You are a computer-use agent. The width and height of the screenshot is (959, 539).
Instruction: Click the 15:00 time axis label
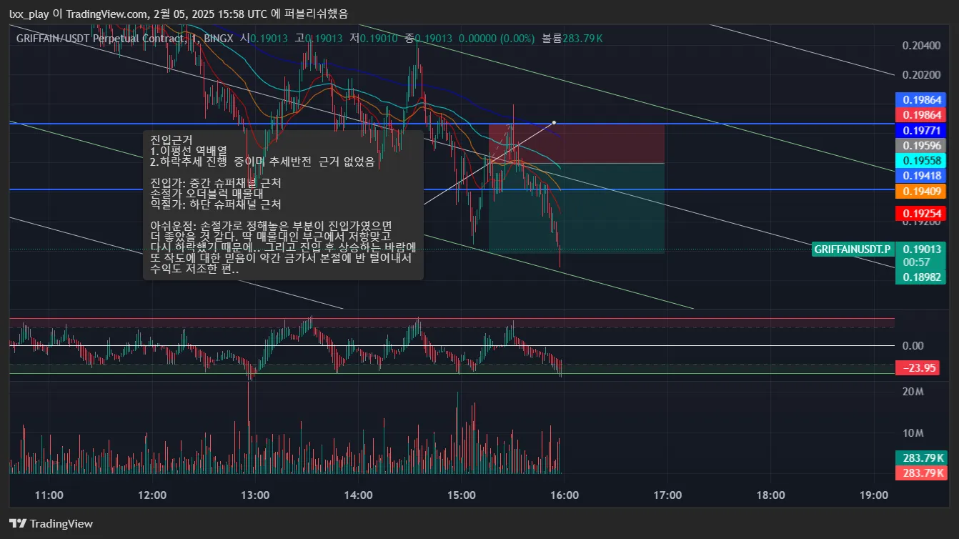point(462,495)
